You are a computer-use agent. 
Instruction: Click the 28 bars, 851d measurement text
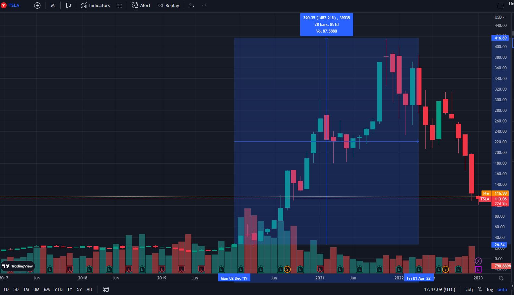(327, 25)
